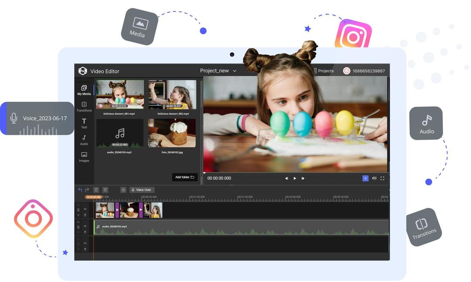Click the Redo icon above the timeline

86,189
